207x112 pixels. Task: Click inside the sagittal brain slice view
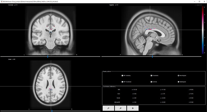pos(151,31)
